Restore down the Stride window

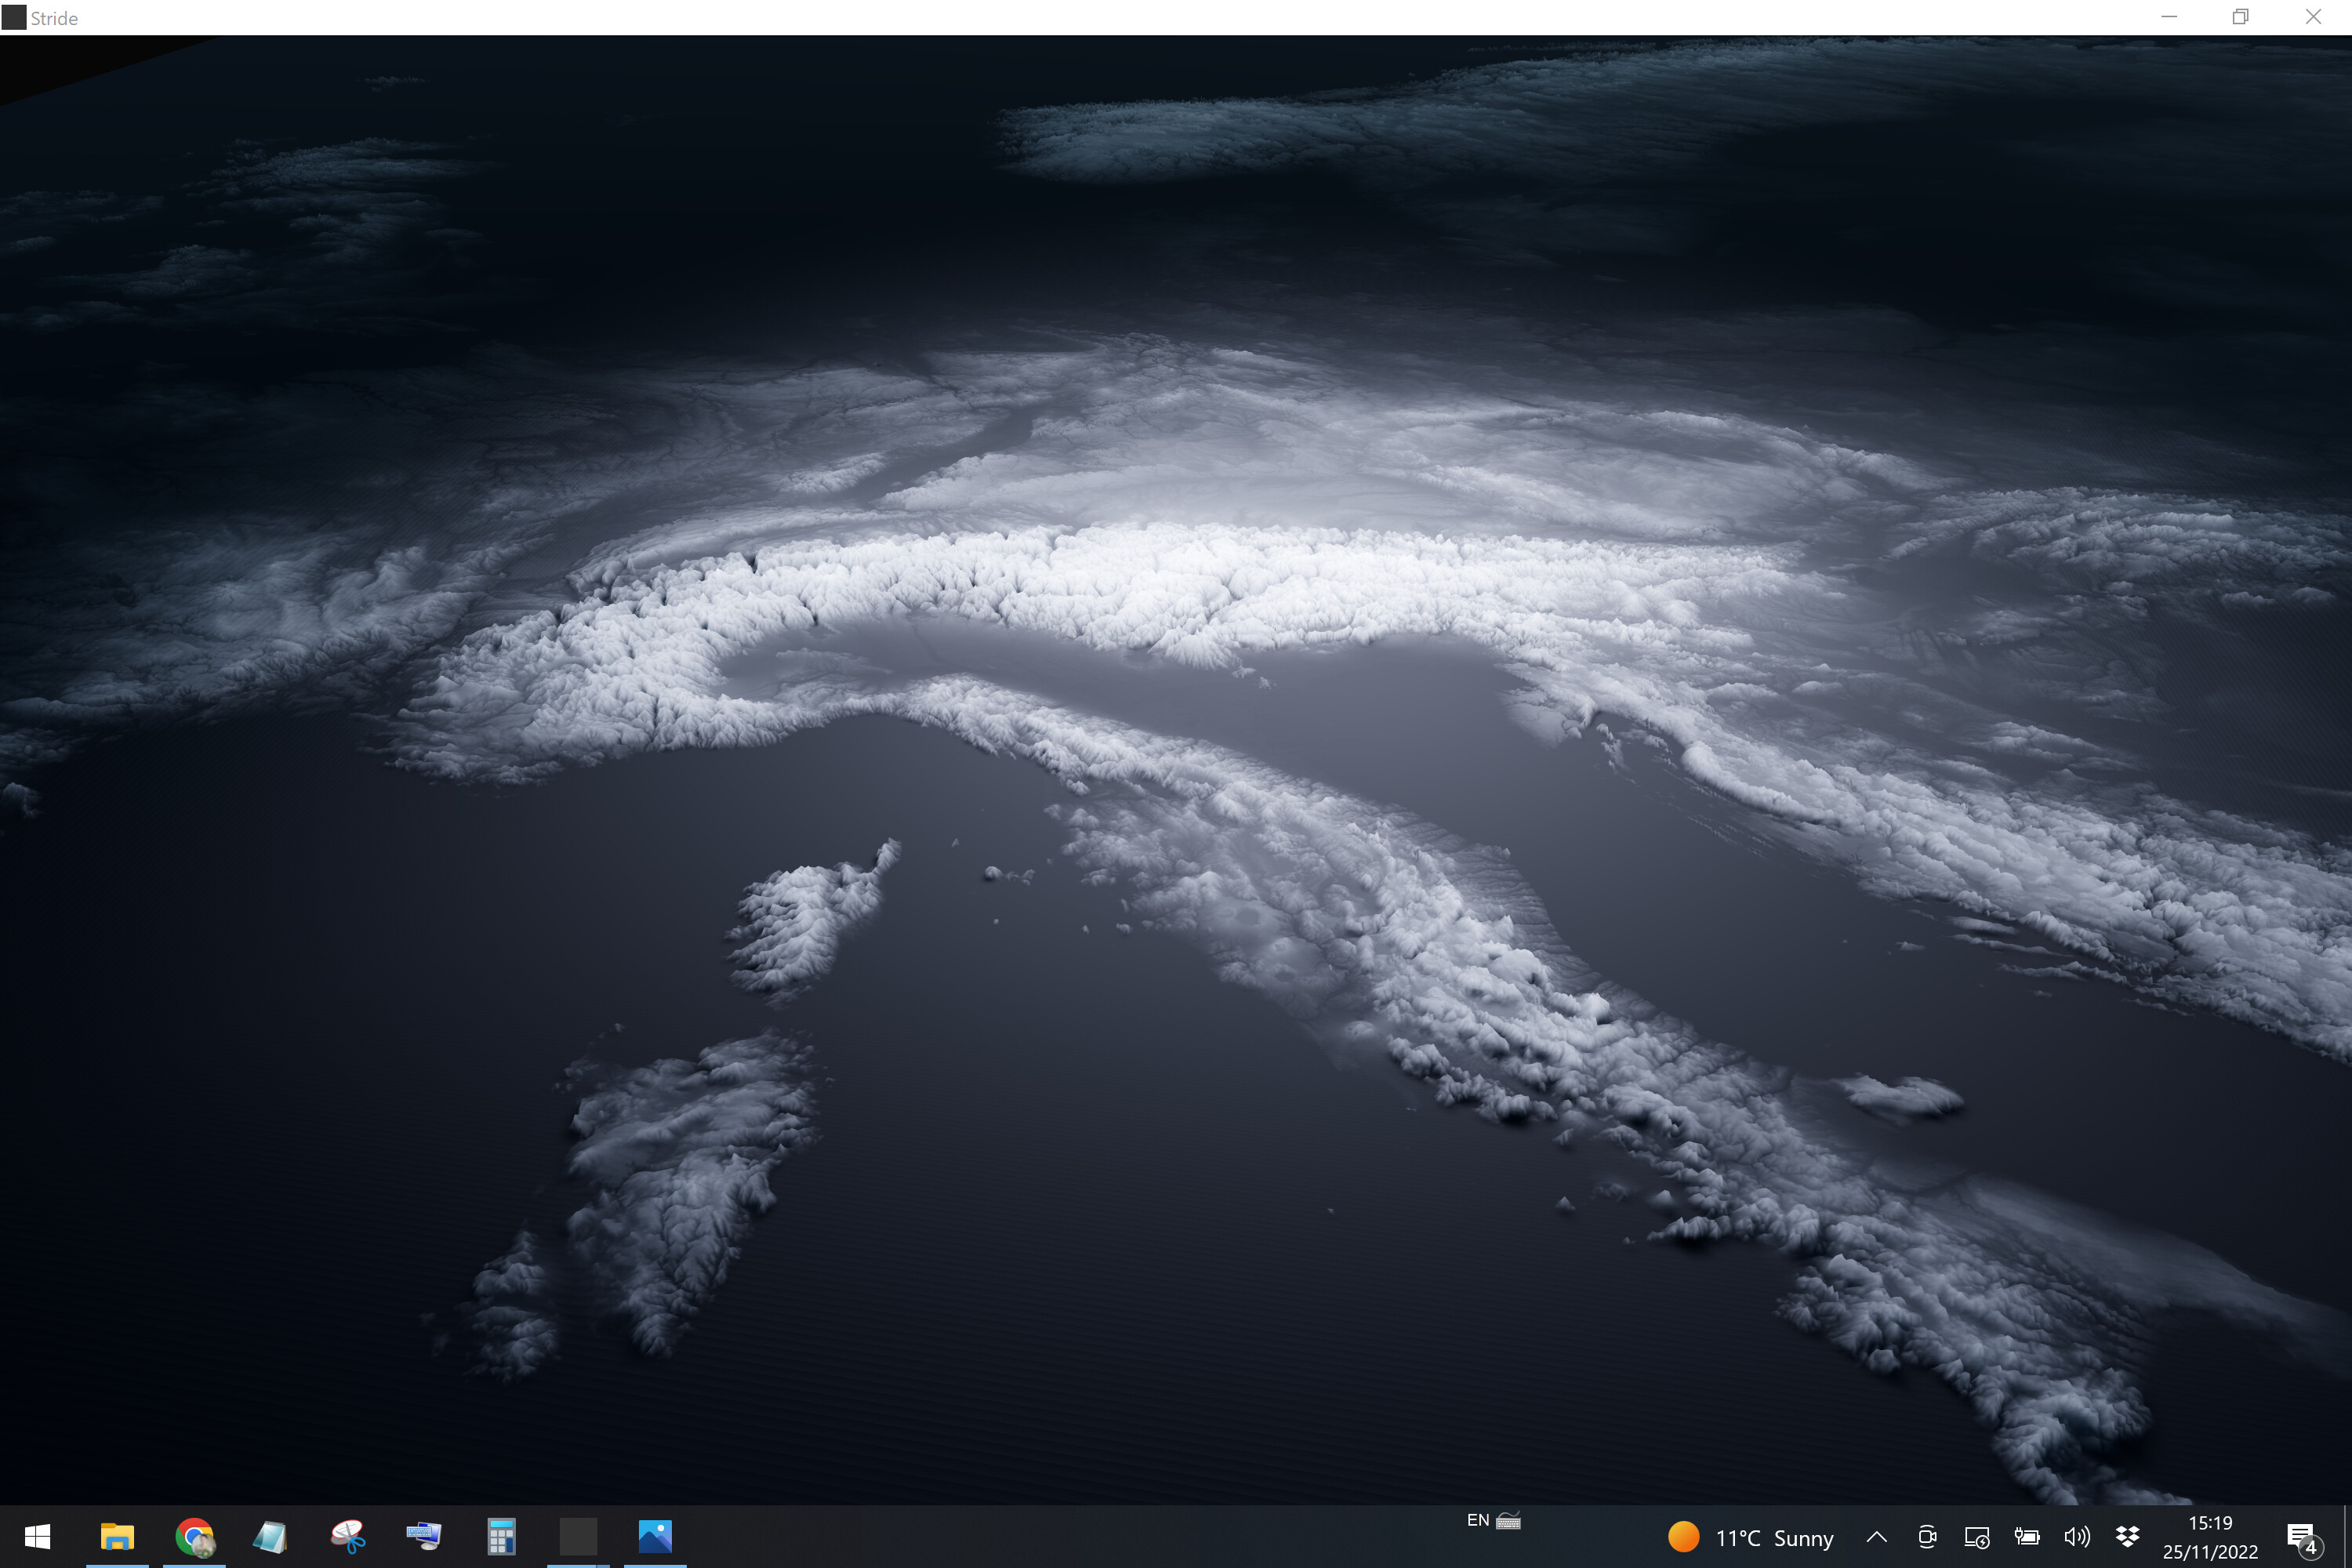tap(2241, 17)
